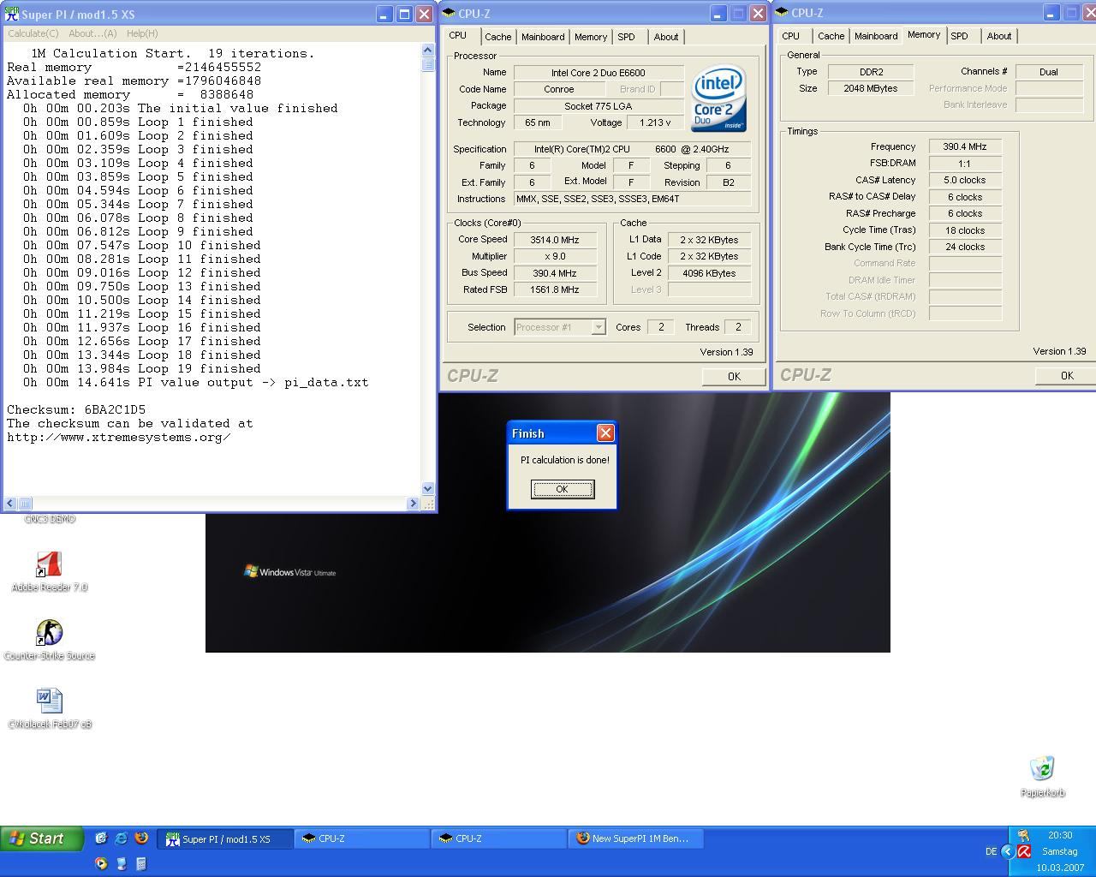The width and height of the screenshot is (1096, 877).
Task: Click the Core Speed 3514.0 MHz field
Action: (x=555, y=240)
